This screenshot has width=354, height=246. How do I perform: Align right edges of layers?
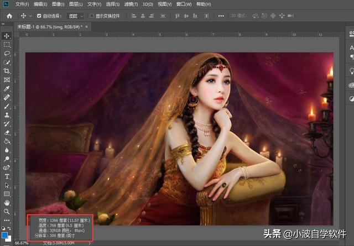[152, 16]
